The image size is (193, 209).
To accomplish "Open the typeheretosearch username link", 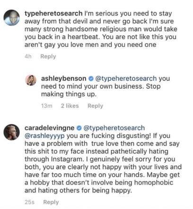I will pyautogui.click(x=53, y=13).
